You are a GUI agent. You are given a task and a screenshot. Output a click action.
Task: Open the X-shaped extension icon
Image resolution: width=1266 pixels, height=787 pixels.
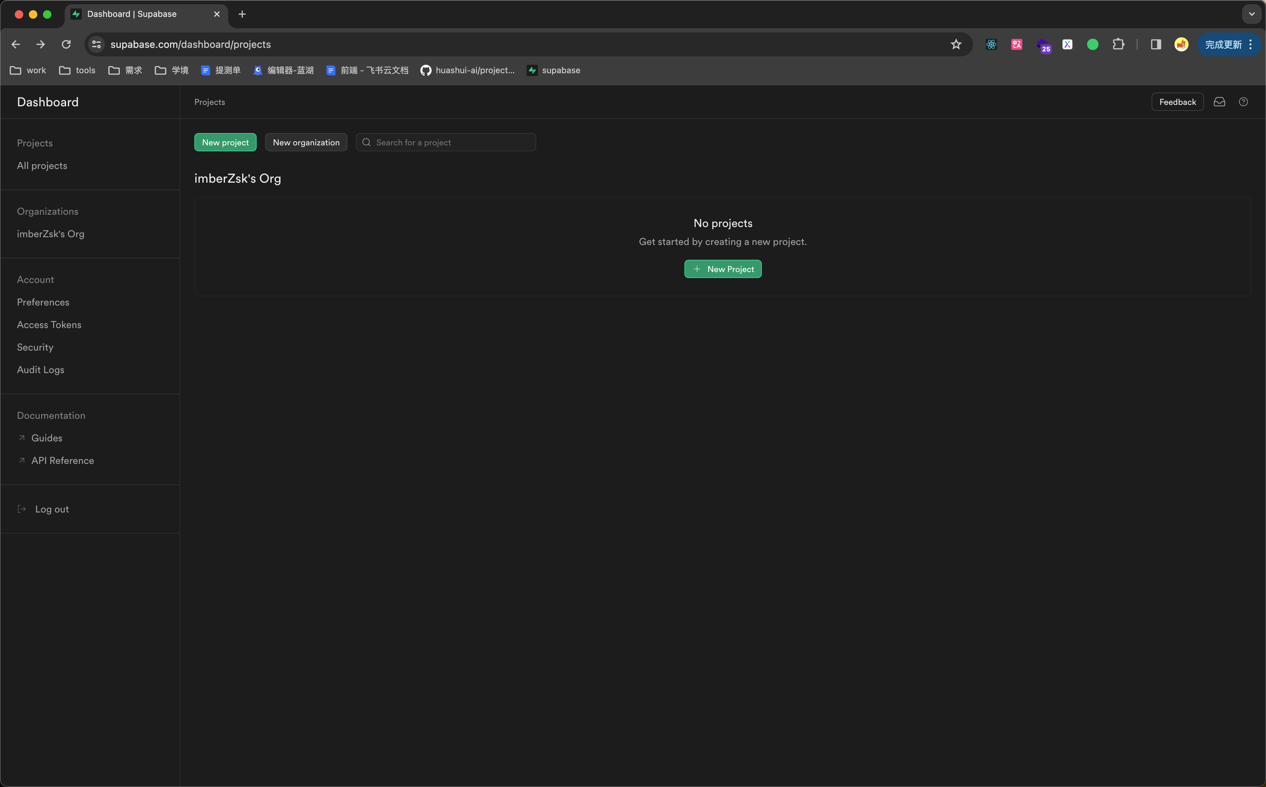1067,44
